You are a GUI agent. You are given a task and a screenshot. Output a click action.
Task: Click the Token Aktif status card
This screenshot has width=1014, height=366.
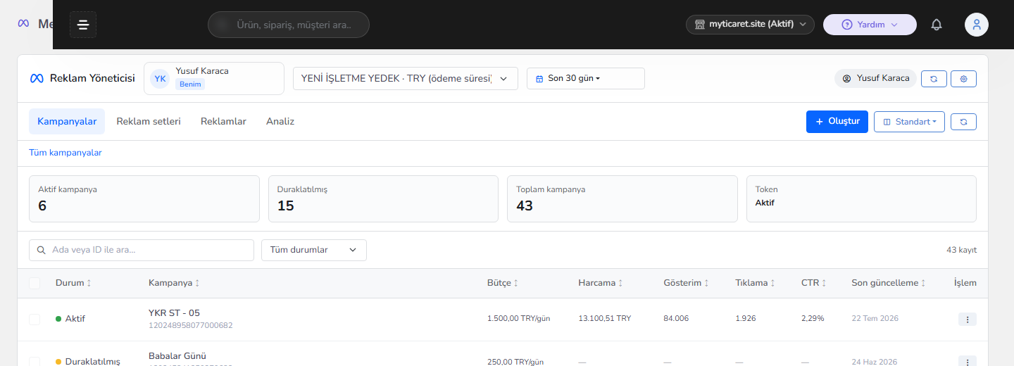[861, 199]
